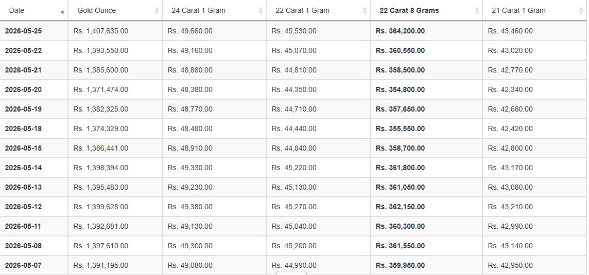The image size is (589, 275).
Task: Click the 21 Carat 1 Gram sort arrows
Action: [x=581, y=10]
